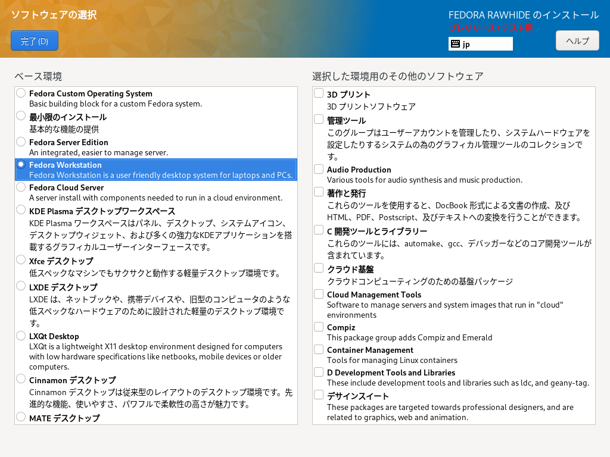
Task: Select Fedora Cloud Server radio button
Action: 21,187
